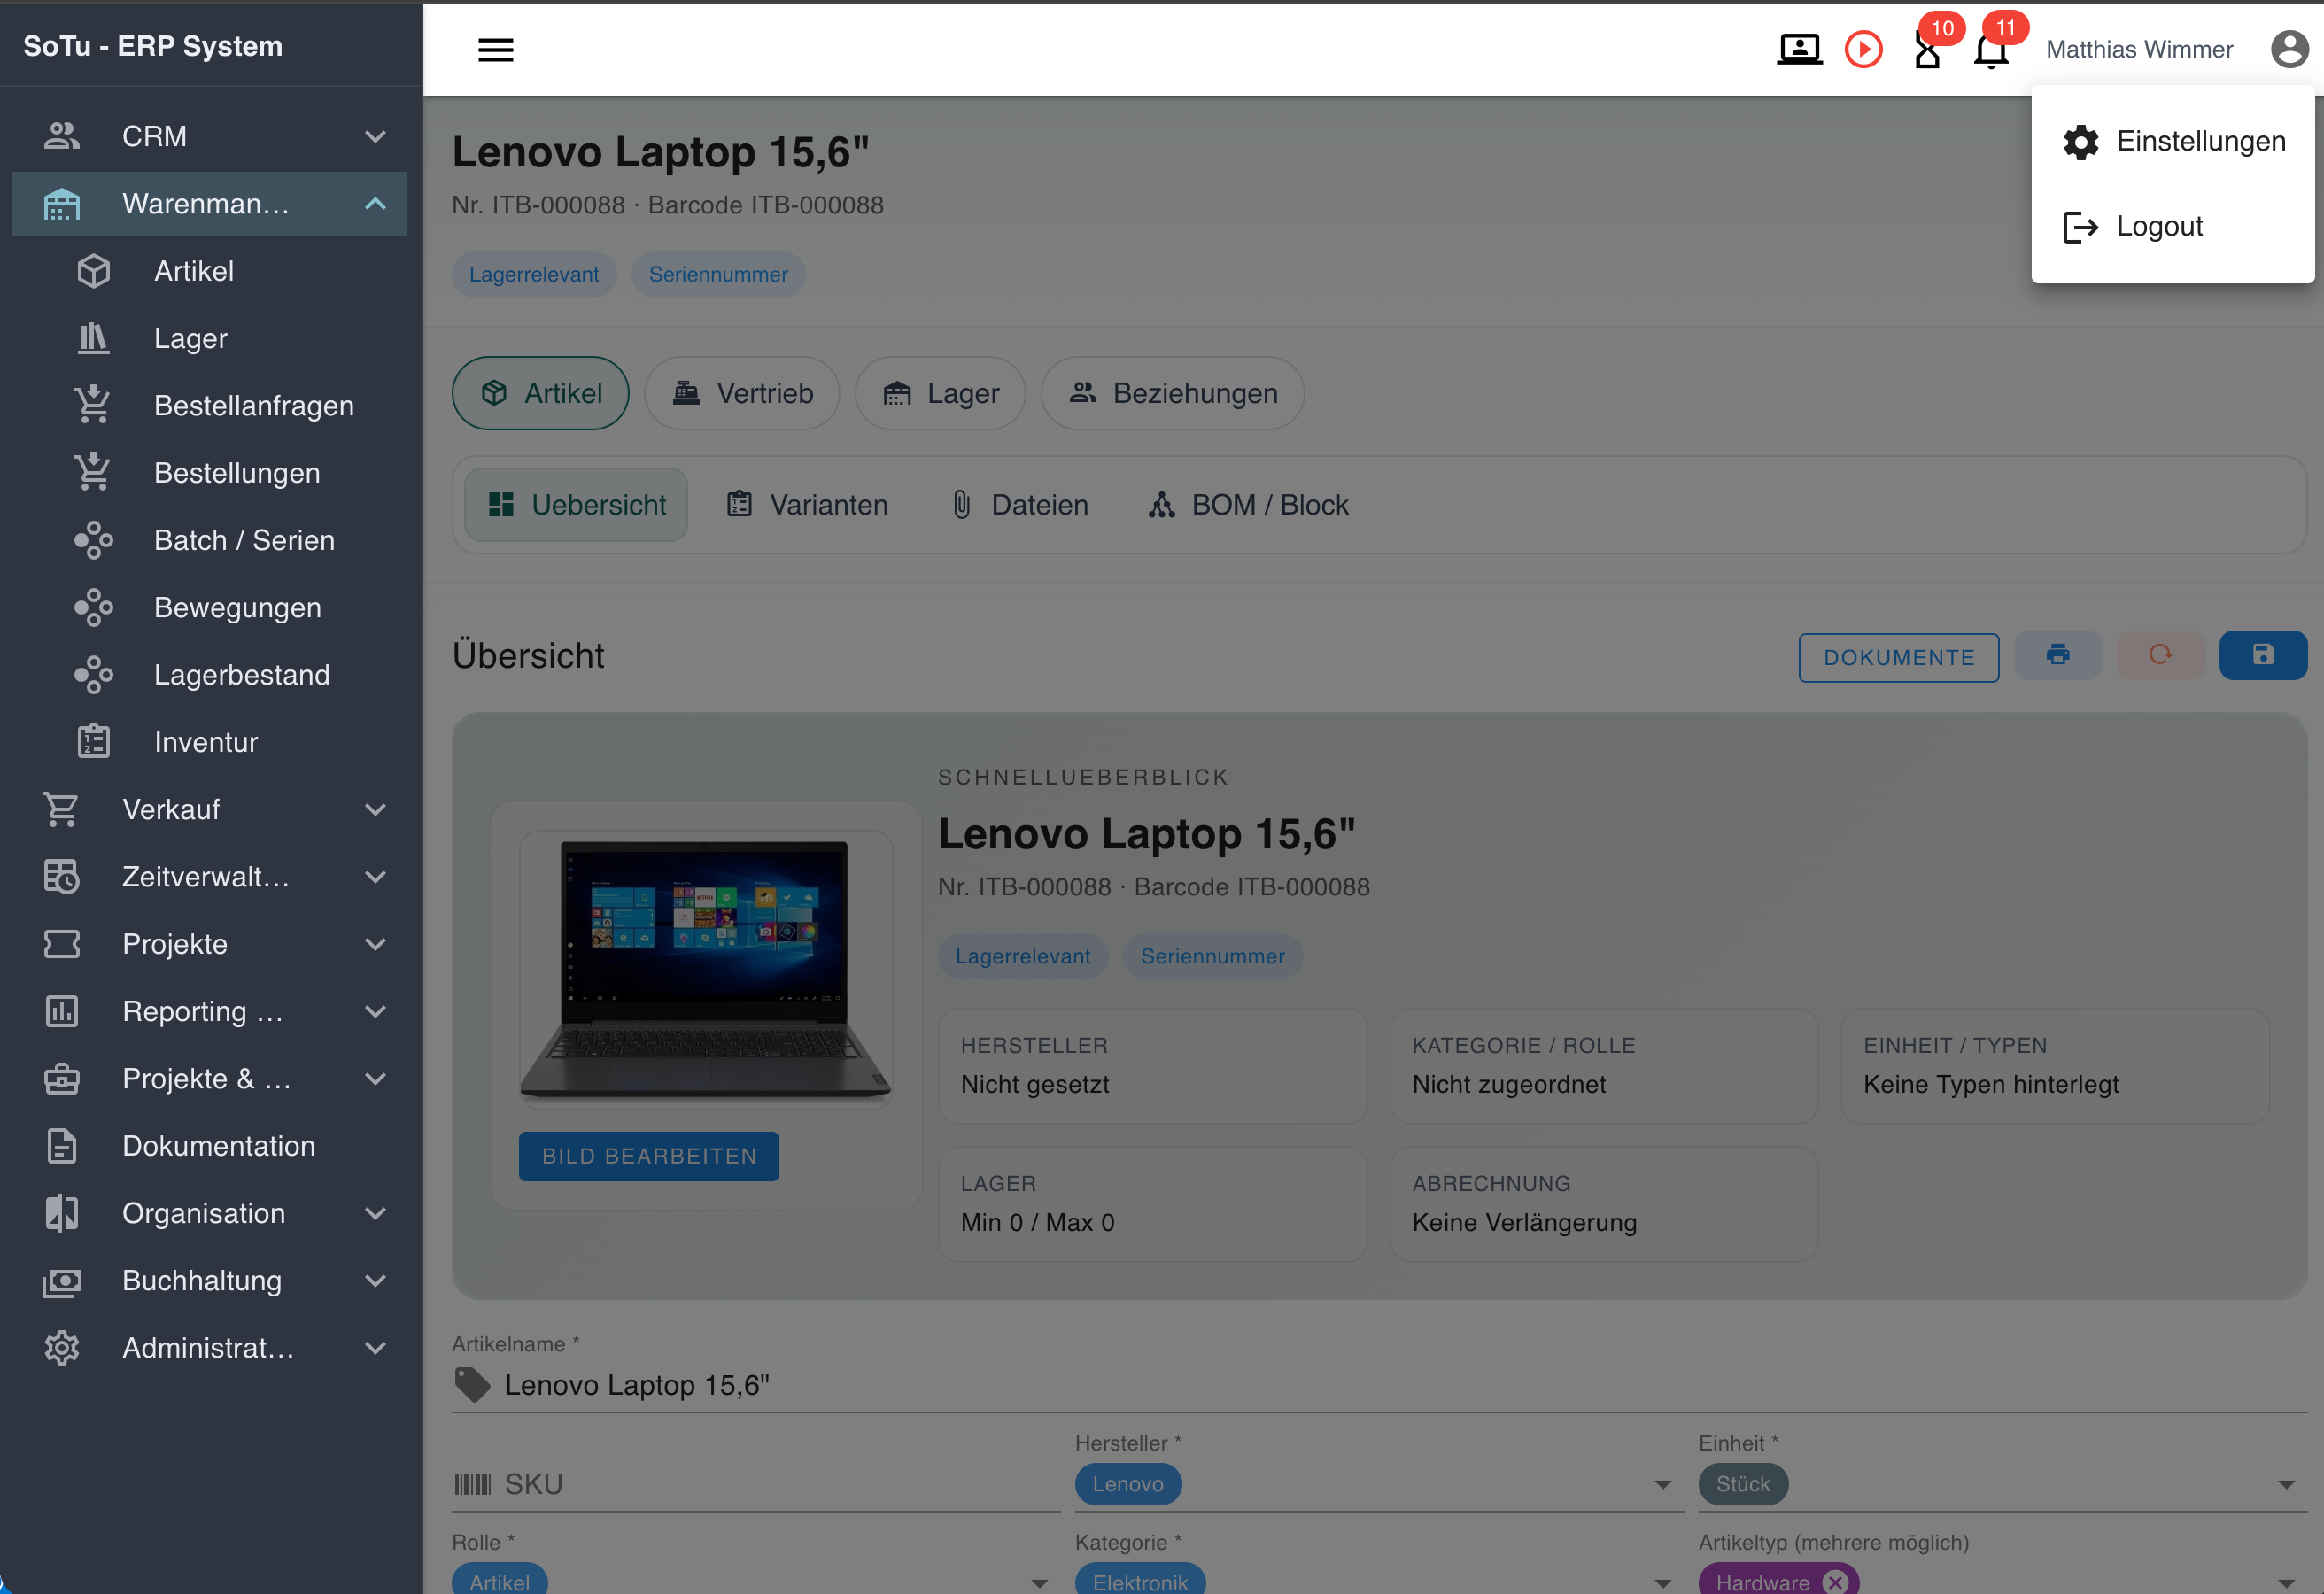Click the printer icon next to Dokumente

(x=2057, y=655)
